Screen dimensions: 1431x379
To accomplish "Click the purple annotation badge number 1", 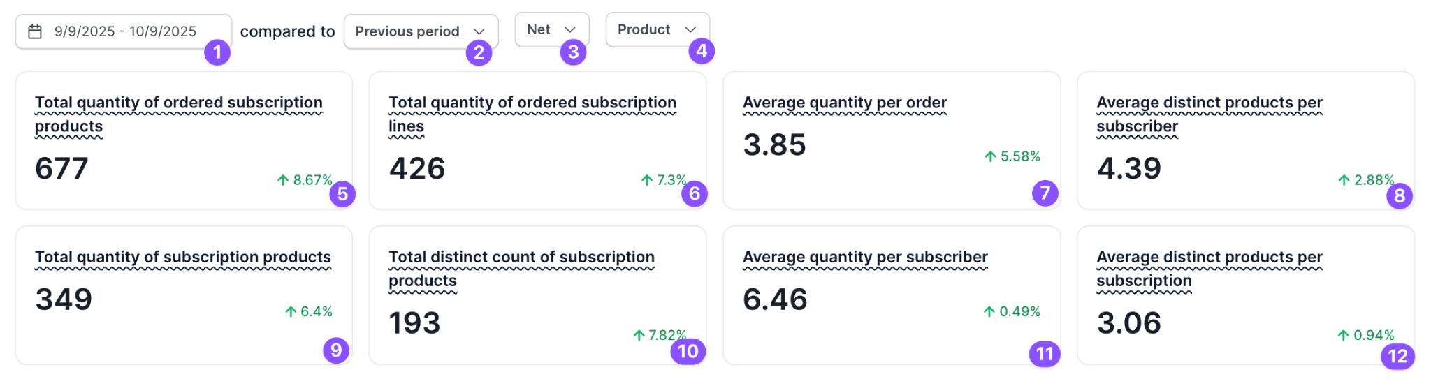I will coord(217,52).
